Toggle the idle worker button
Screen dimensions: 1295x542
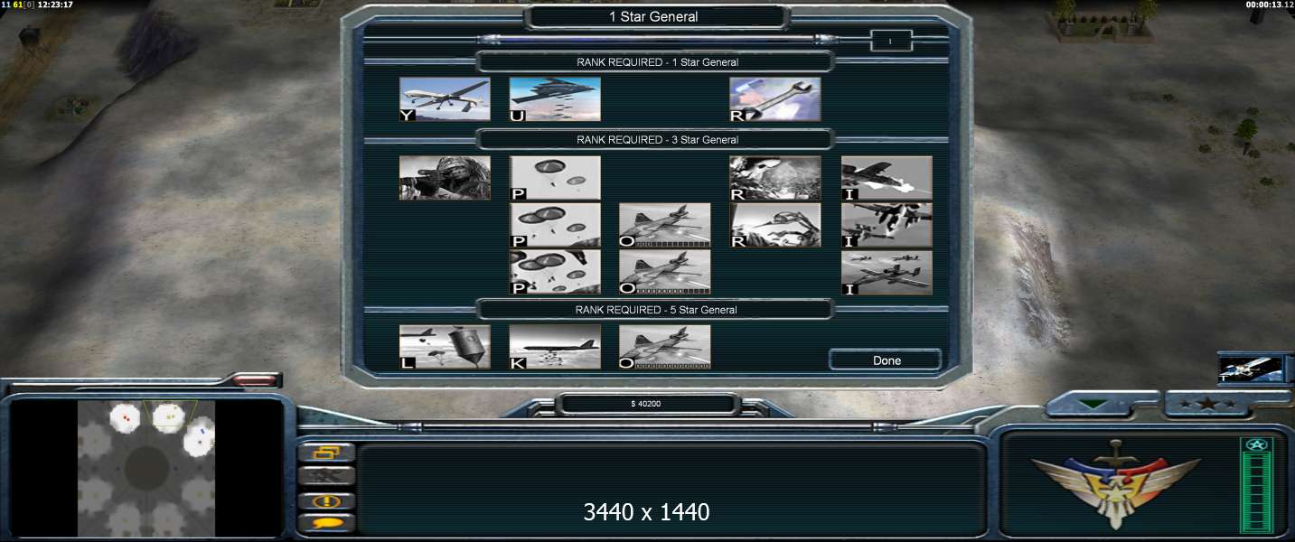tap(325, 476)
